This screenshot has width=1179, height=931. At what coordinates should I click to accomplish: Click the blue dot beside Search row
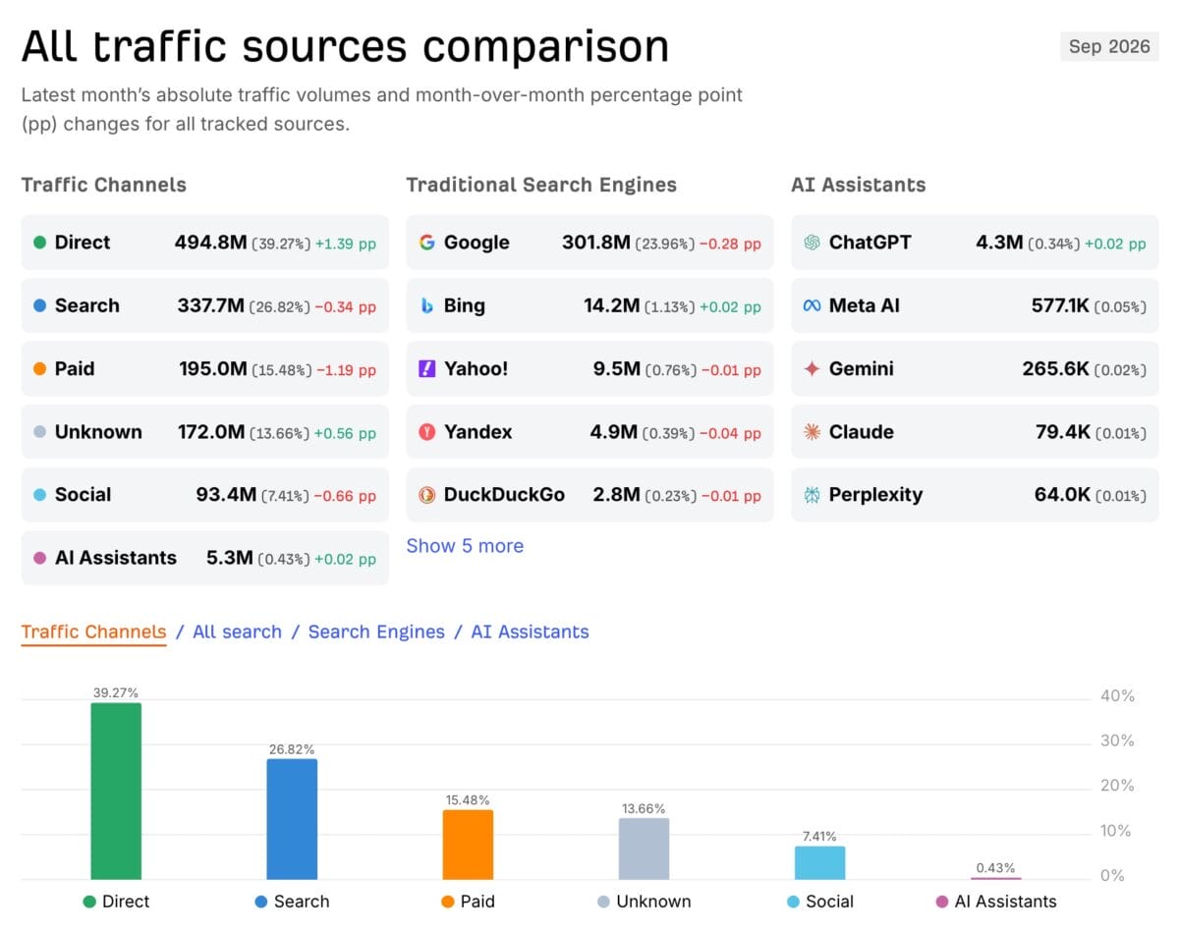pyautogui.click(x=39, y=305)
